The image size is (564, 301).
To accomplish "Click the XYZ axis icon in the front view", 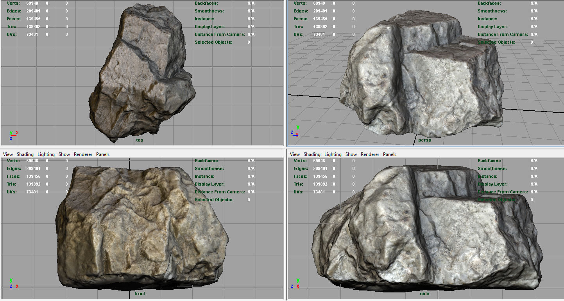I will click(x=13, y=283).
